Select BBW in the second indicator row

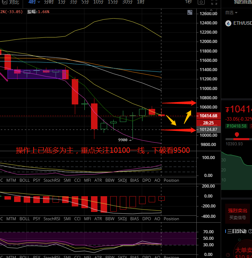110,219
